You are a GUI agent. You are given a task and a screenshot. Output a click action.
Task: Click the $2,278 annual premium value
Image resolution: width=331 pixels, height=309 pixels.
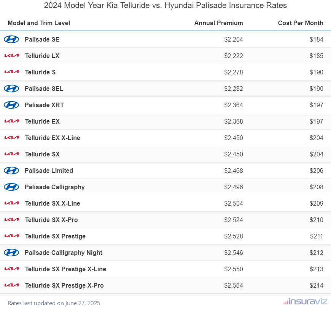click(x=234, y=72)
